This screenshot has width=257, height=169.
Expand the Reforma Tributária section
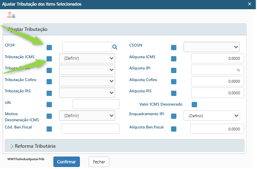coord(35,146)
